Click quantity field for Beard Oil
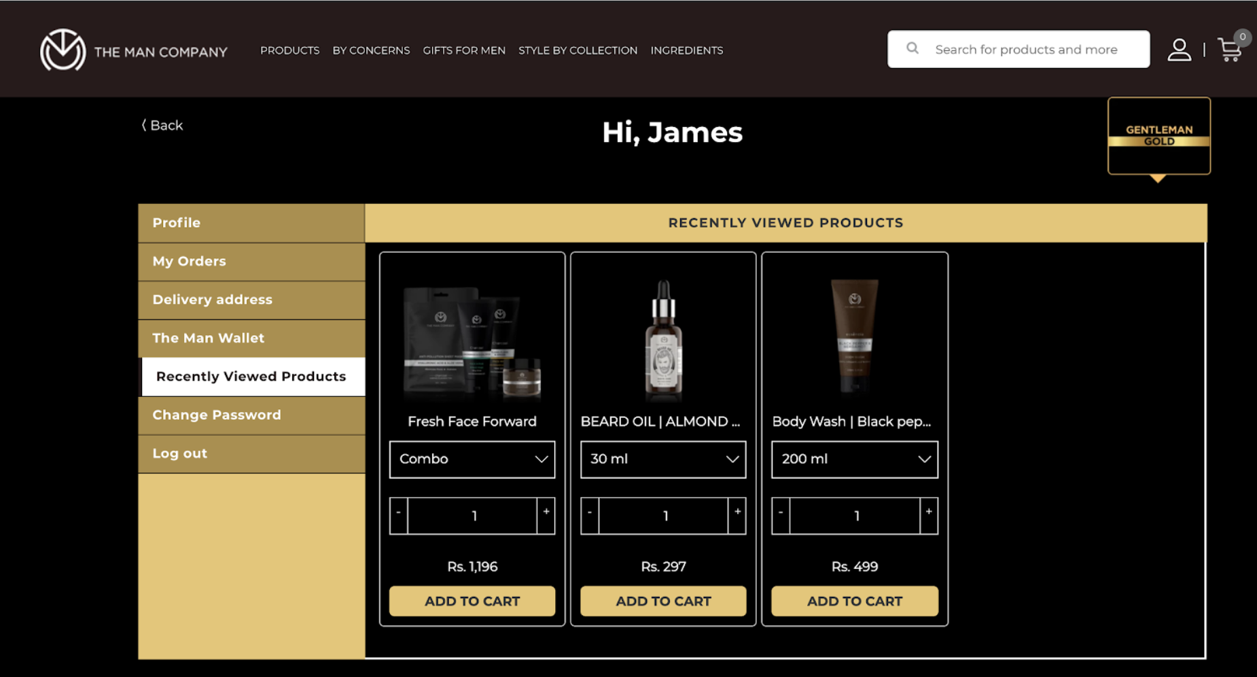1257x677 pixels. tap(664, 516)
